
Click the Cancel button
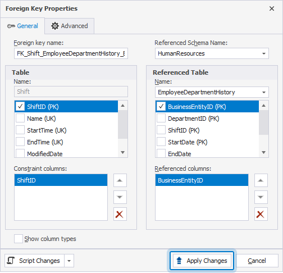click(x=257, y=261)
